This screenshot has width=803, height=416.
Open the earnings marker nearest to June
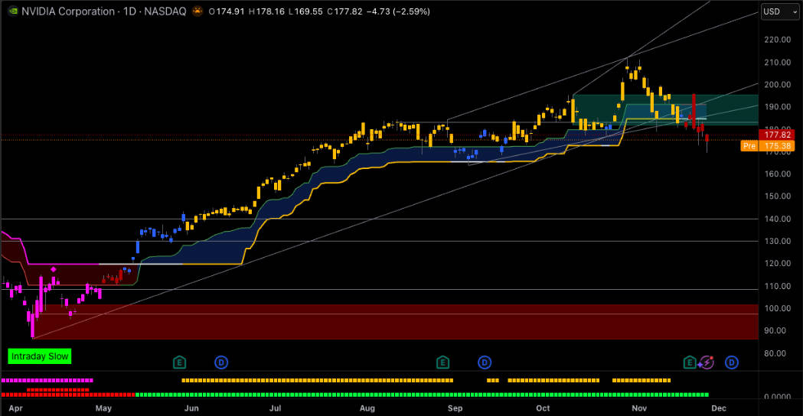[x=179, y=362]
